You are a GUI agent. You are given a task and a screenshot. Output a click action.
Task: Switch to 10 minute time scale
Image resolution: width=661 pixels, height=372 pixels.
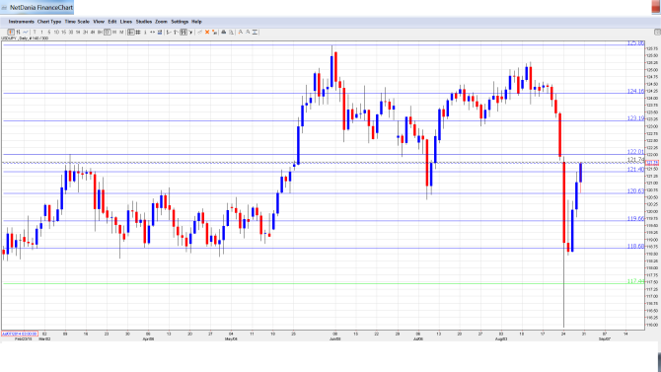point(56,32)
